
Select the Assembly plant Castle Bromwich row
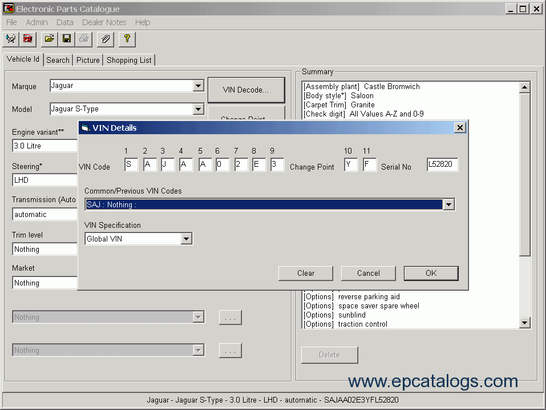pyautogui.click(x=362, y=86)
